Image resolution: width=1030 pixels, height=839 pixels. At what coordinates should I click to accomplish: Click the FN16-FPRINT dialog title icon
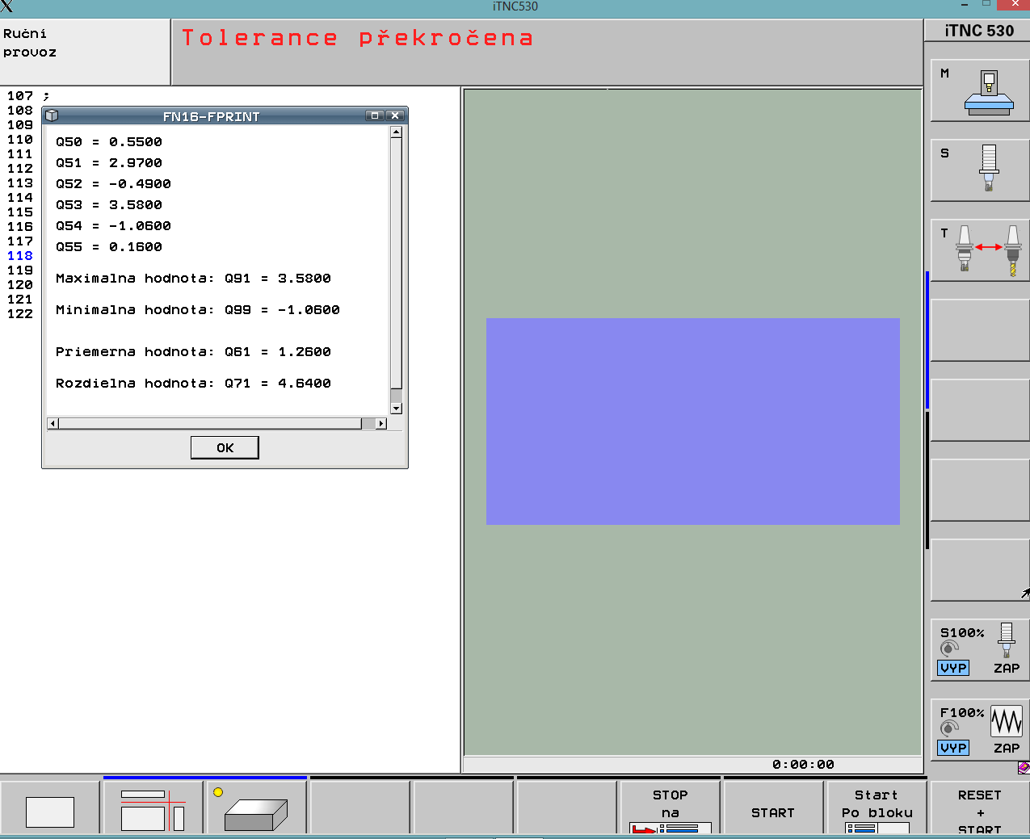[53, 116]
